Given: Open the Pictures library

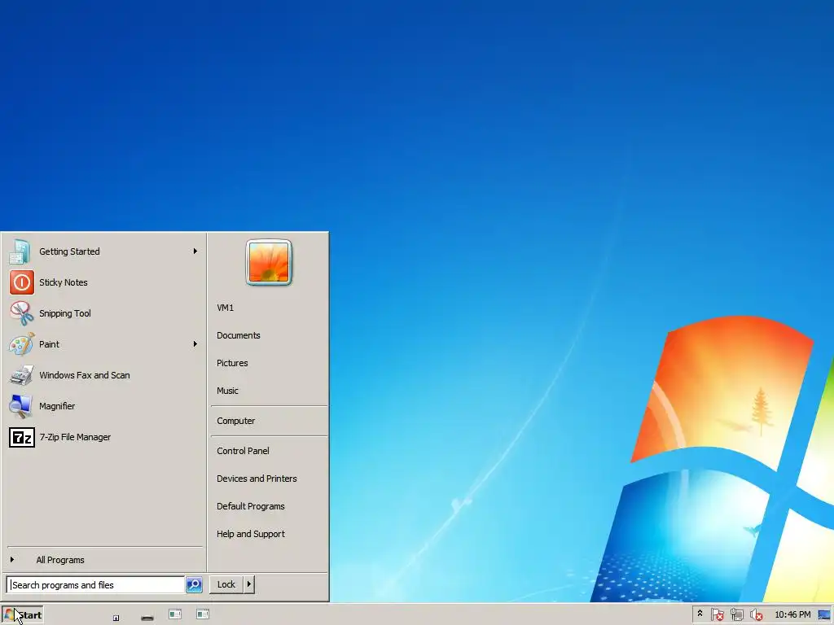Looking at the screenshot, I should coord(269,363).
